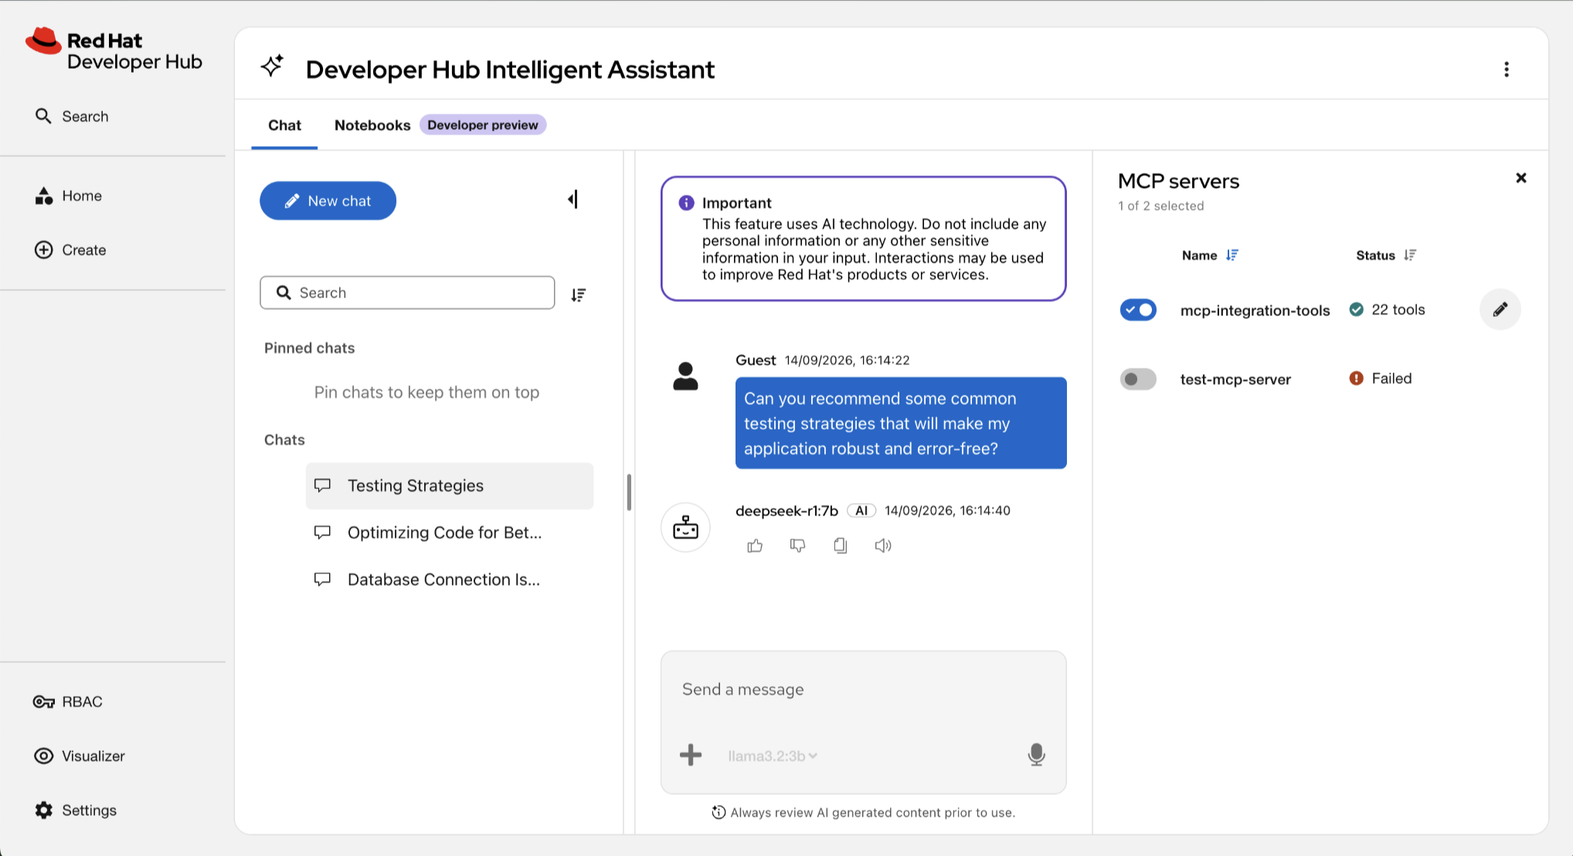Open Settings in the sidebar
This screenshot has height=856, width=1573.
pyautogui.click(x=76, y=810)
